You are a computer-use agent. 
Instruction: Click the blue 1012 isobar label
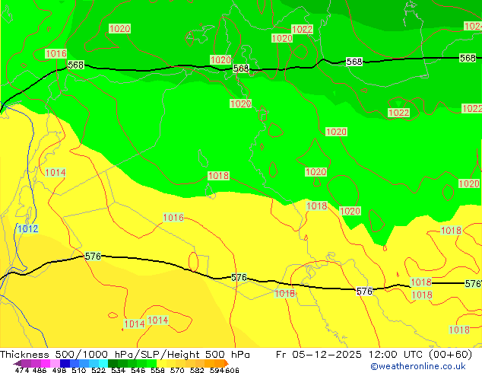[28, 228]
